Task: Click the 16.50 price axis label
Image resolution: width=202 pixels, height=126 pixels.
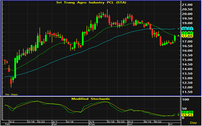Action: coord(187,46)
